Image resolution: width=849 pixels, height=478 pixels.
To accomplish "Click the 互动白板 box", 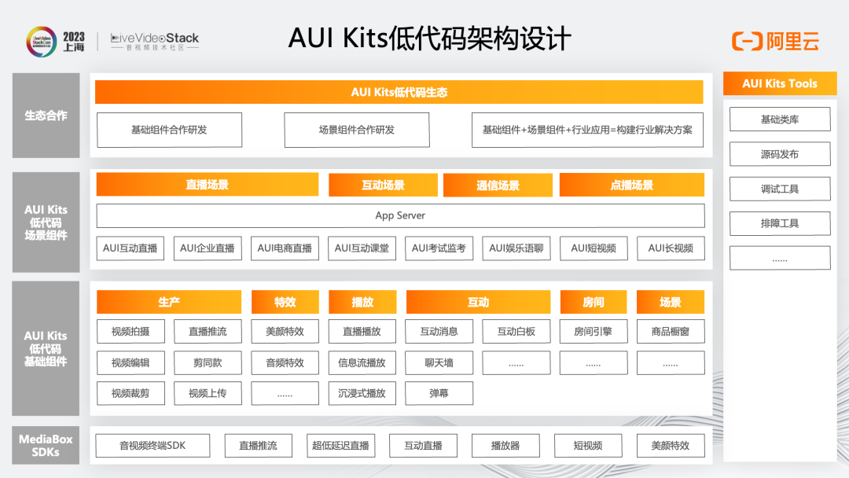I will (516, 331).
